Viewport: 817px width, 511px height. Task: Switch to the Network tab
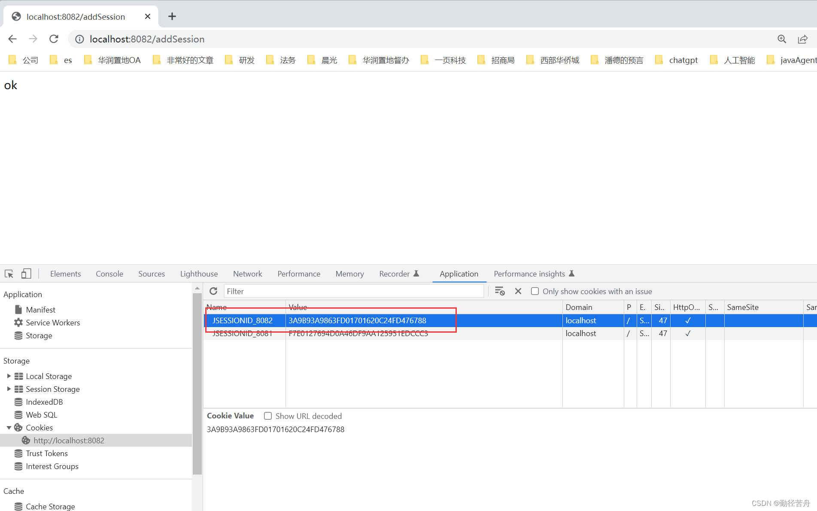pos(248,274)
